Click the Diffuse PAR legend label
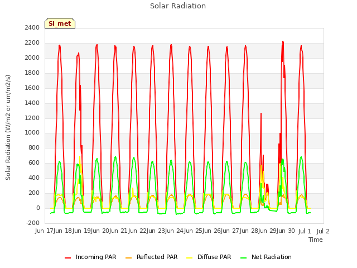 tap(214, 257)
